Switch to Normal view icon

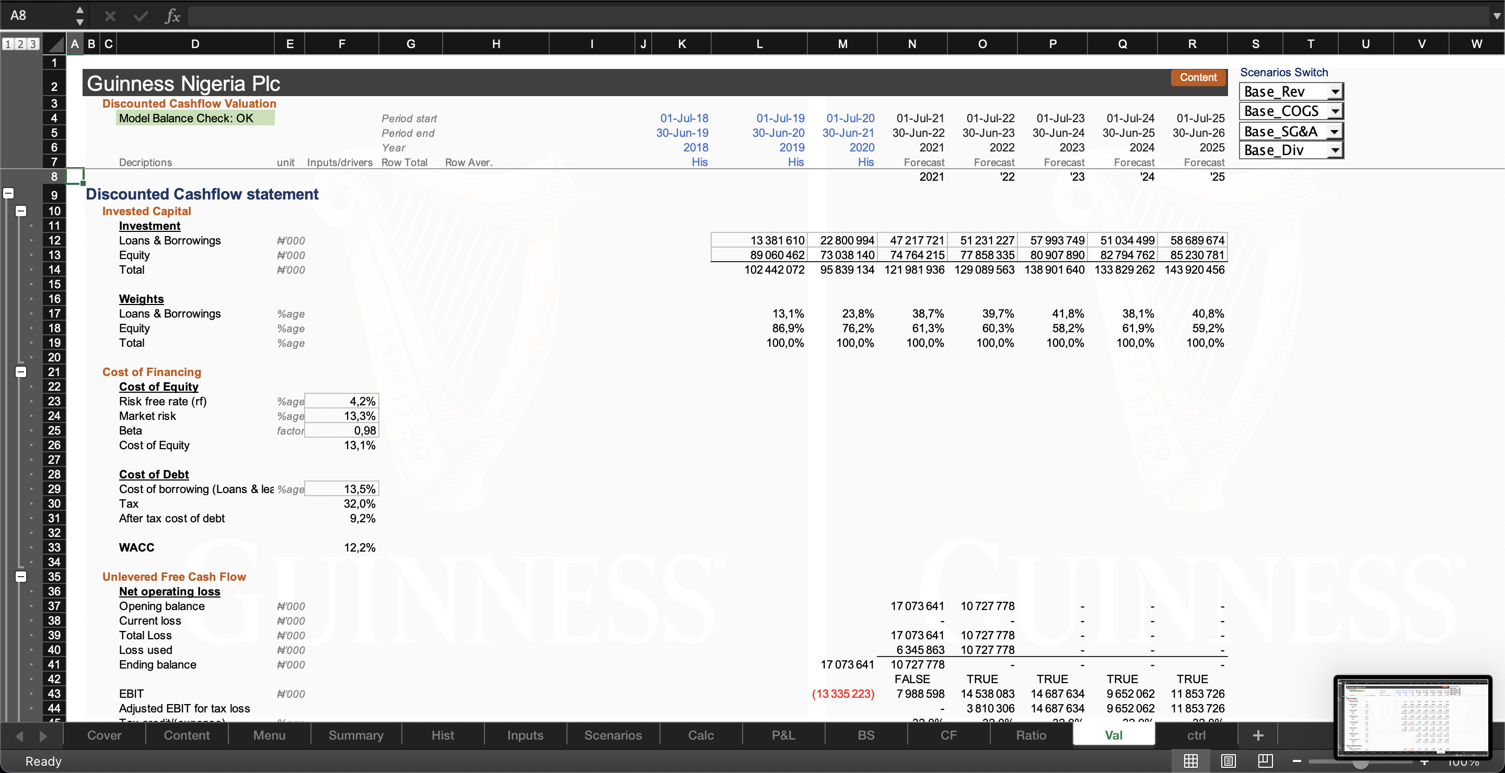[1191, 761]
